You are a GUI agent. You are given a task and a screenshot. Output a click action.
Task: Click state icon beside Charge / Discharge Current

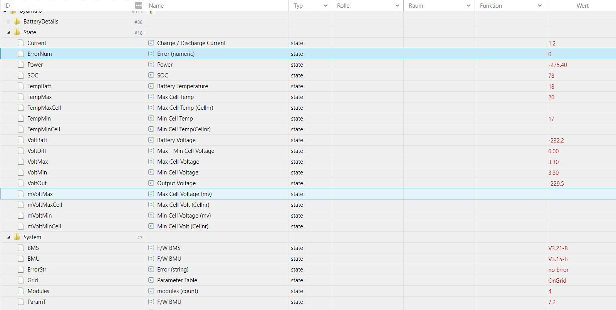151,43
